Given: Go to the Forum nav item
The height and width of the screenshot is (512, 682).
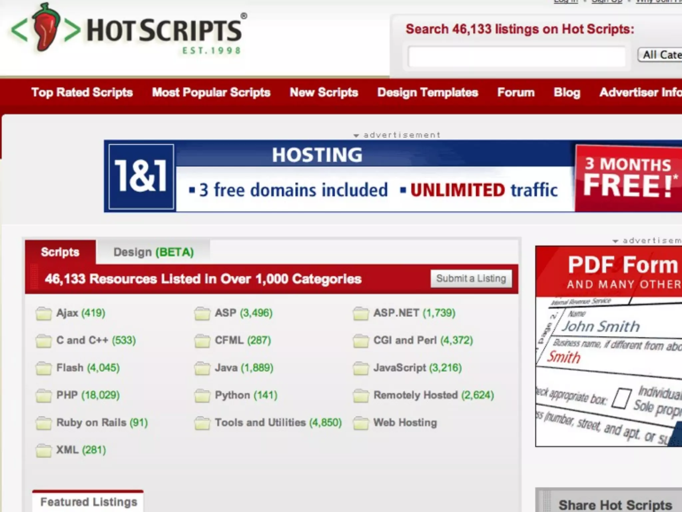Looking at the screenshot, I should [x=515, y=92].
